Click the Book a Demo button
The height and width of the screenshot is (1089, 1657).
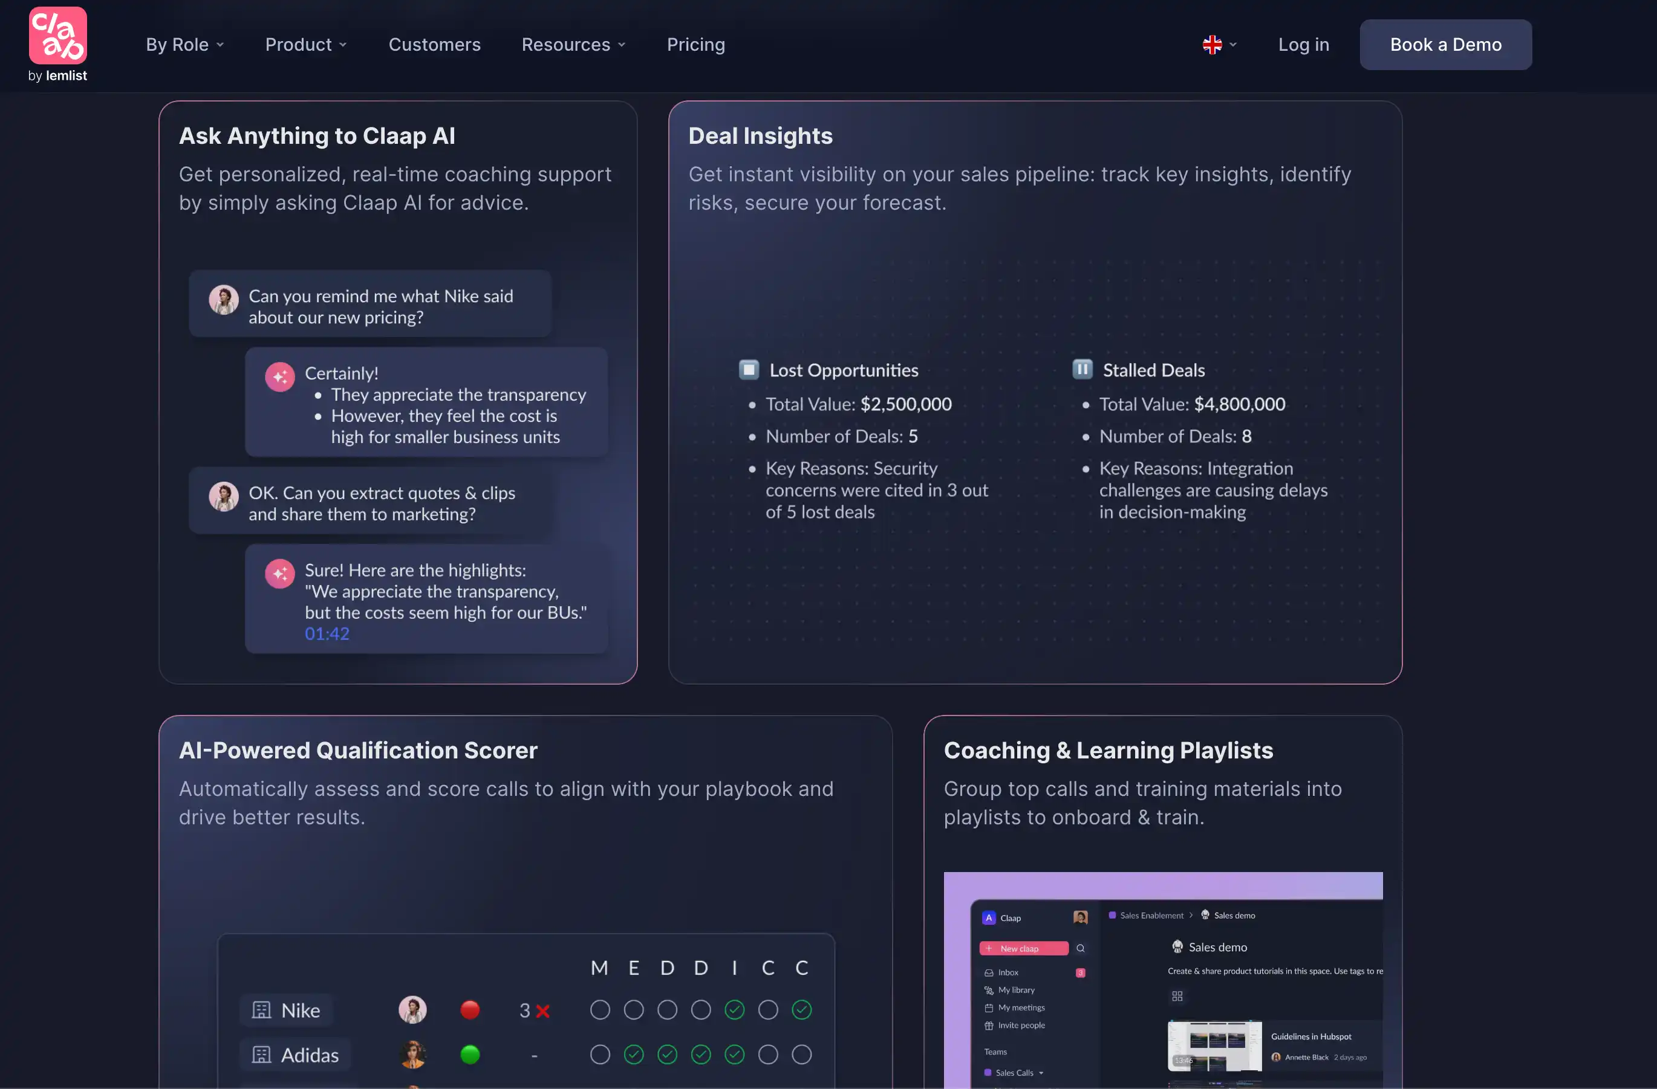click(x=1445, y=45)
